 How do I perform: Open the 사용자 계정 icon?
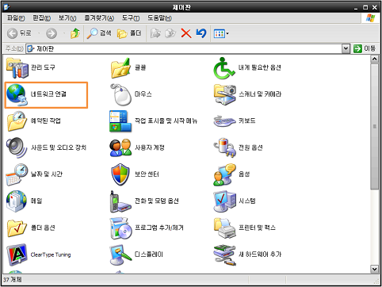(120, 147)
